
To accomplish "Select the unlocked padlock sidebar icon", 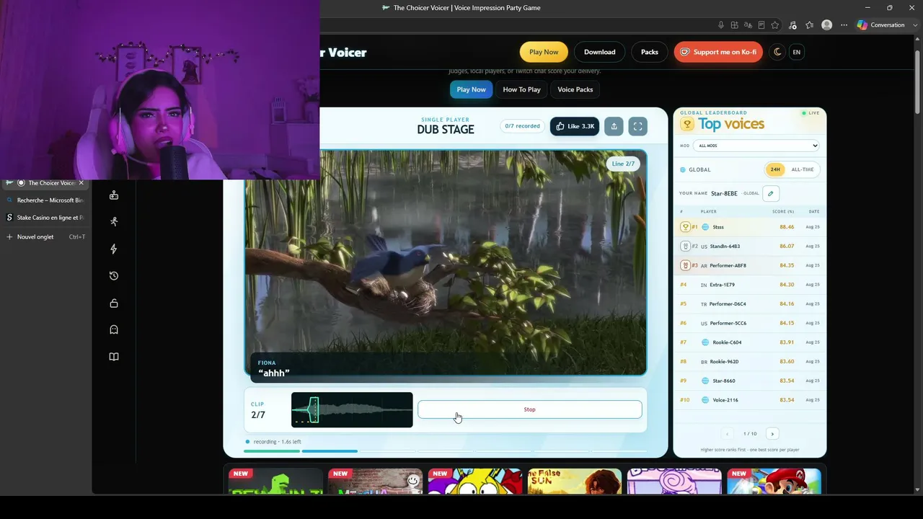I will click(114, 303).
